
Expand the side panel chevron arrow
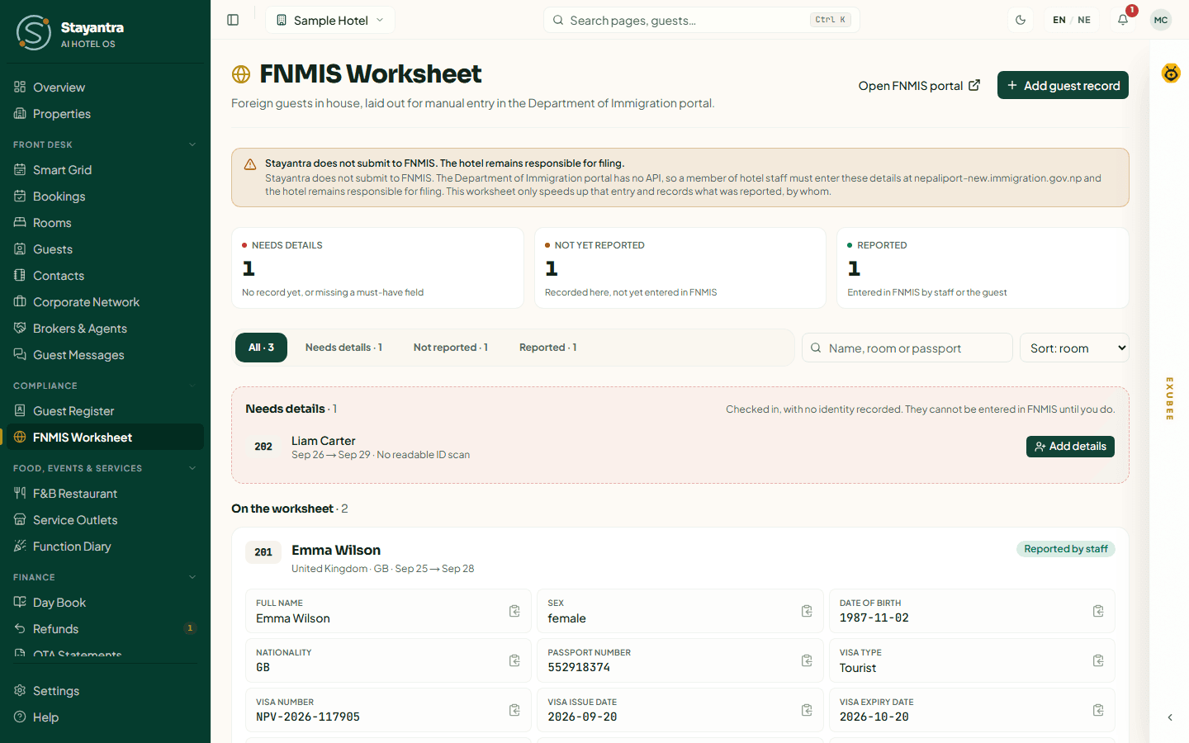pyautogui.click(x=1170, y=717)
